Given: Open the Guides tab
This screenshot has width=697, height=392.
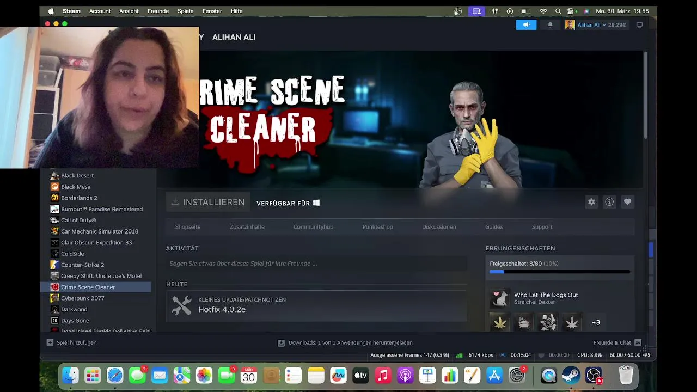Looking at the screenshot, I should (x=494, y=227).
